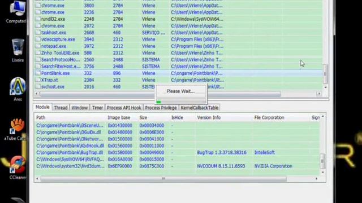Select the i3GuiDx.dll module path

(x=68, y=132)
